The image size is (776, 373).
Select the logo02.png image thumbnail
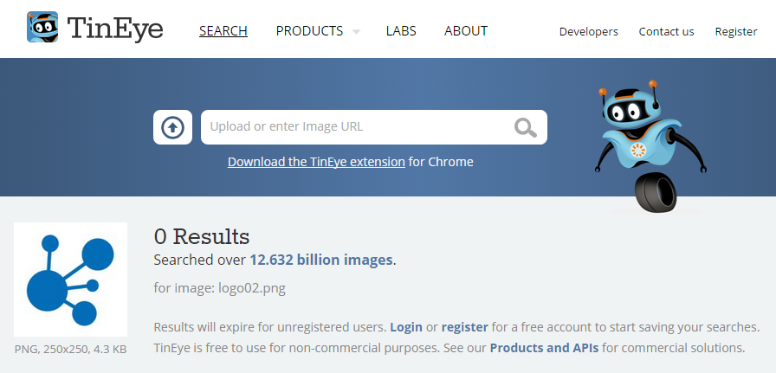[71, 280]
